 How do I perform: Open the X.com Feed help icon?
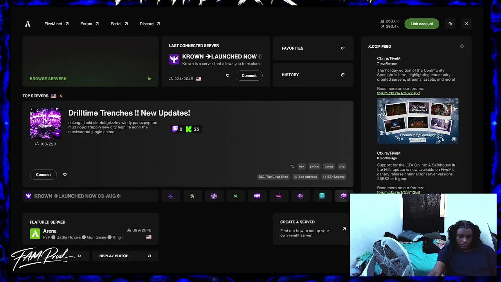tap(462, 46)
